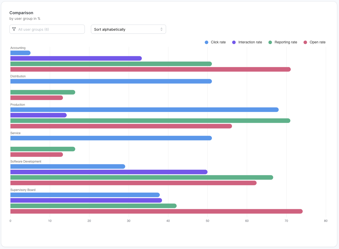
Task: Toggle the Interaction rate series label
Action: click(x=250, y=42)
